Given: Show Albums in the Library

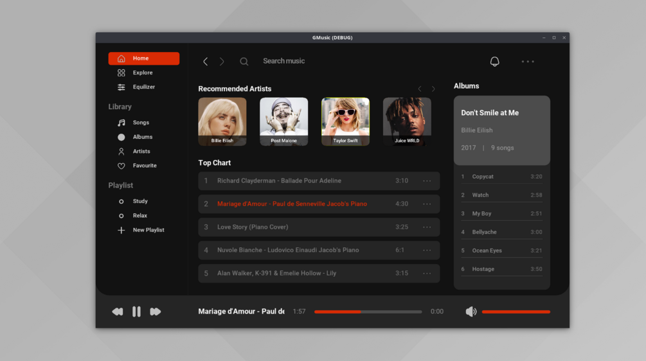Looking at the screenshot, I should (143, 137).
